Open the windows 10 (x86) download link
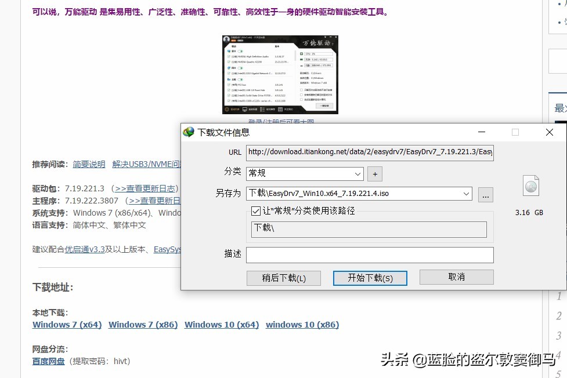This screenshot has width=567, height=378. (x=302, y=325)
